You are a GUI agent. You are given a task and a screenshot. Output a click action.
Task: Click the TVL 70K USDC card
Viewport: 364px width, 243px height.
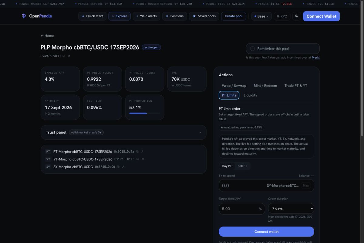(x=187, y=79)
